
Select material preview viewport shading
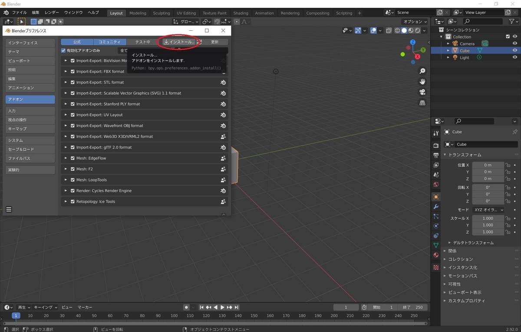click(411, 30)
